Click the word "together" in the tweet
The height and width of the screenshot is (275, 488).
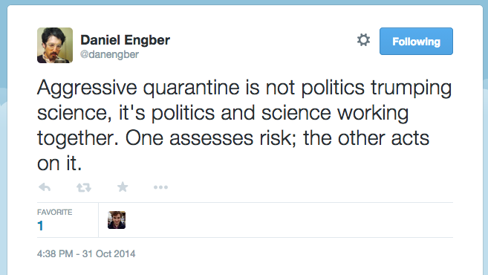78,138
